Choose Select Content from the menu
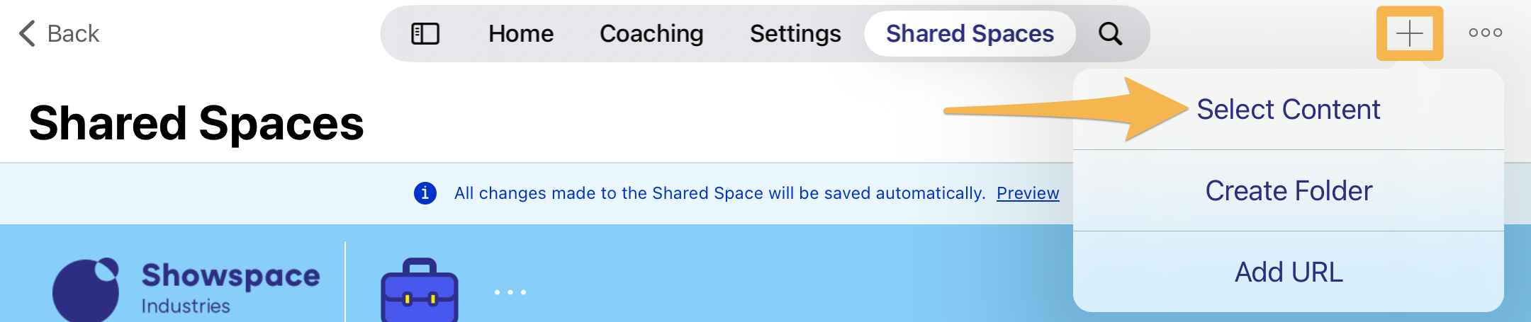 click(x=1288, y=110)
